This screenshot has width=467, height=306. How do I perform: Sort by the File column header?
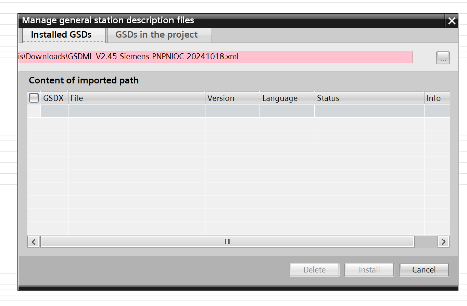tap(136, 98)
